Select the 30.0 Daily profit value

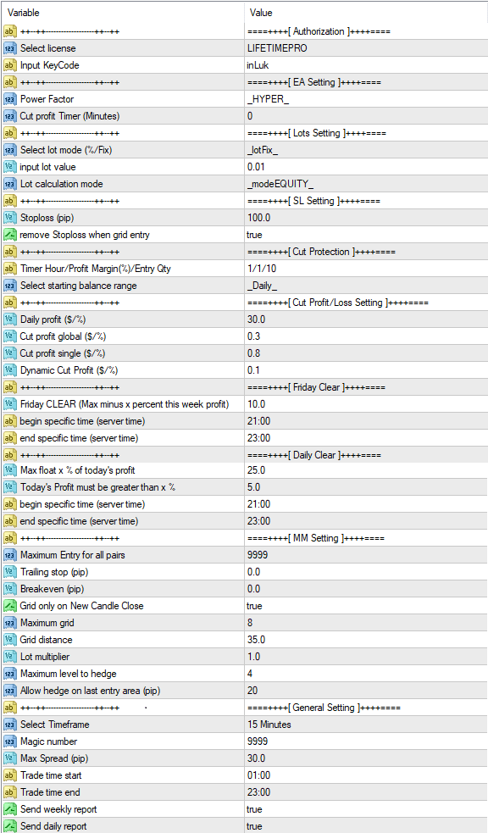point(257,319)
